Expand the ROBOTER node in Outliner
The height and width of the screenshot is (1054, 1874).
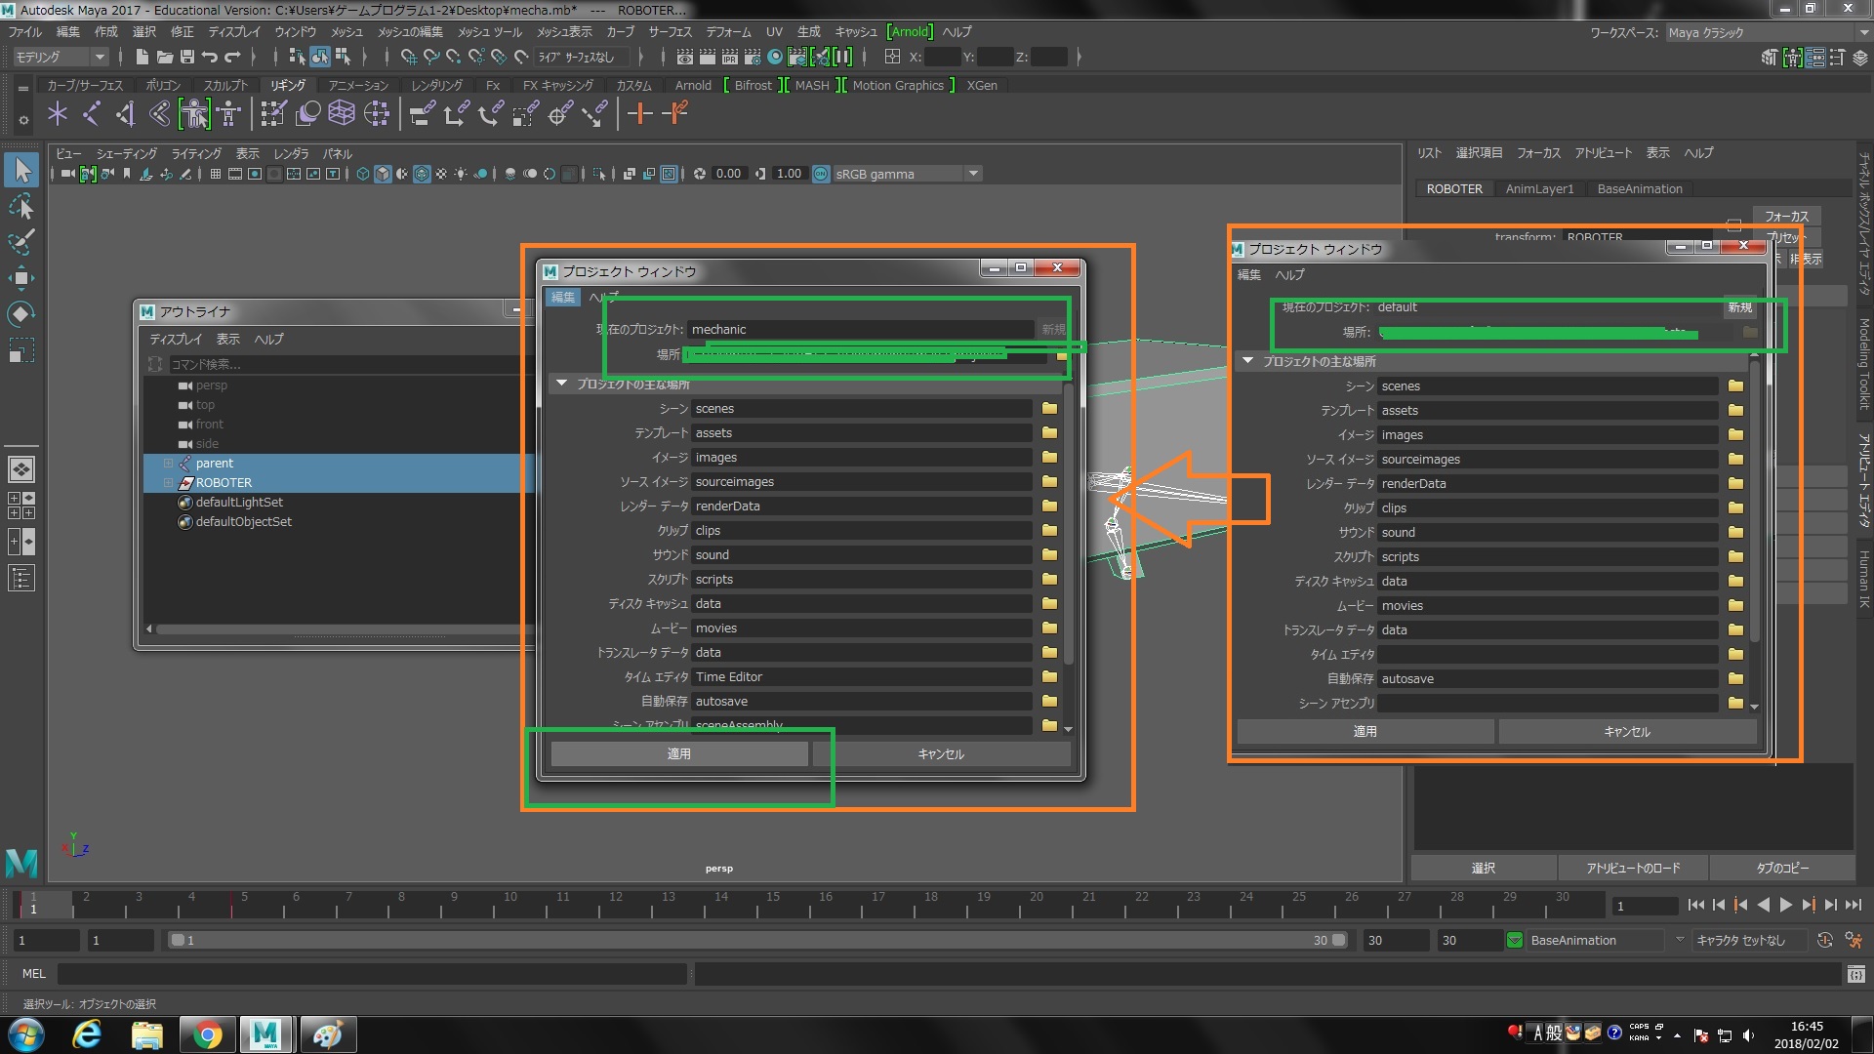click(168, 483)
